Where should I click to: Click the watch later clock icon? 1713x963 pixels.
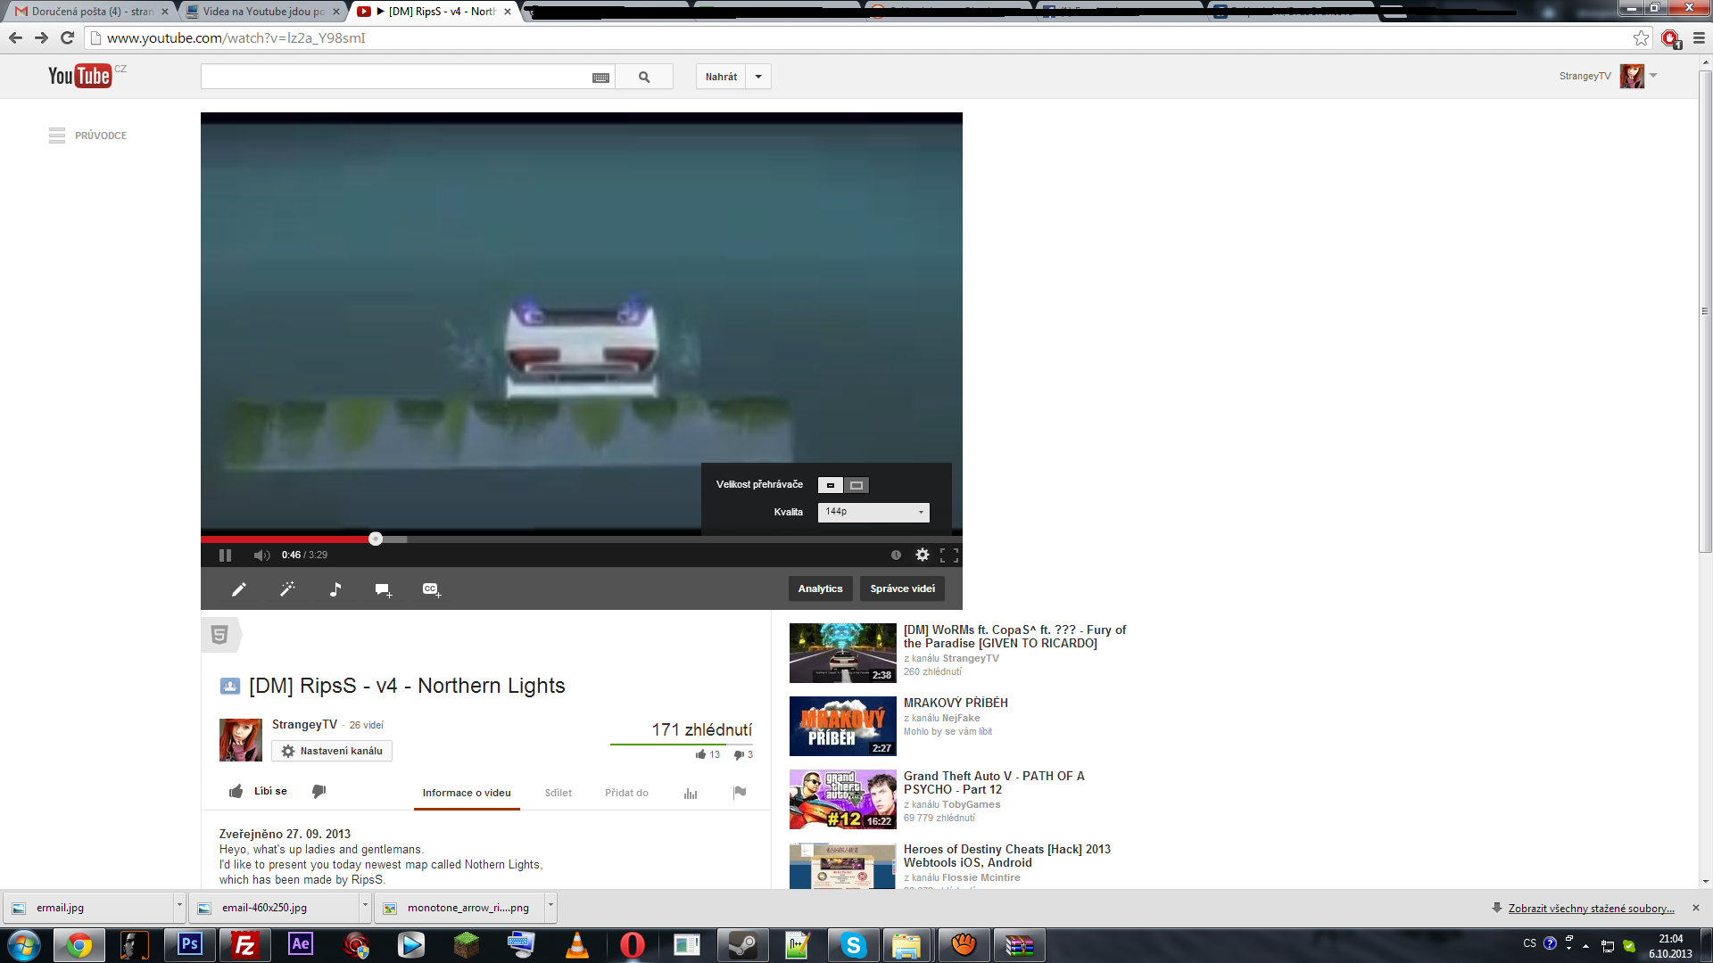point(896,555)
